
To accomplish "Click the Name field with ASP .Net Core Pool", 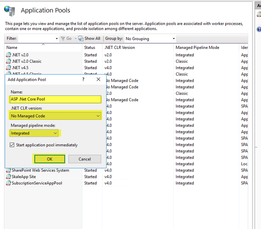I will (x=55, y=99).
